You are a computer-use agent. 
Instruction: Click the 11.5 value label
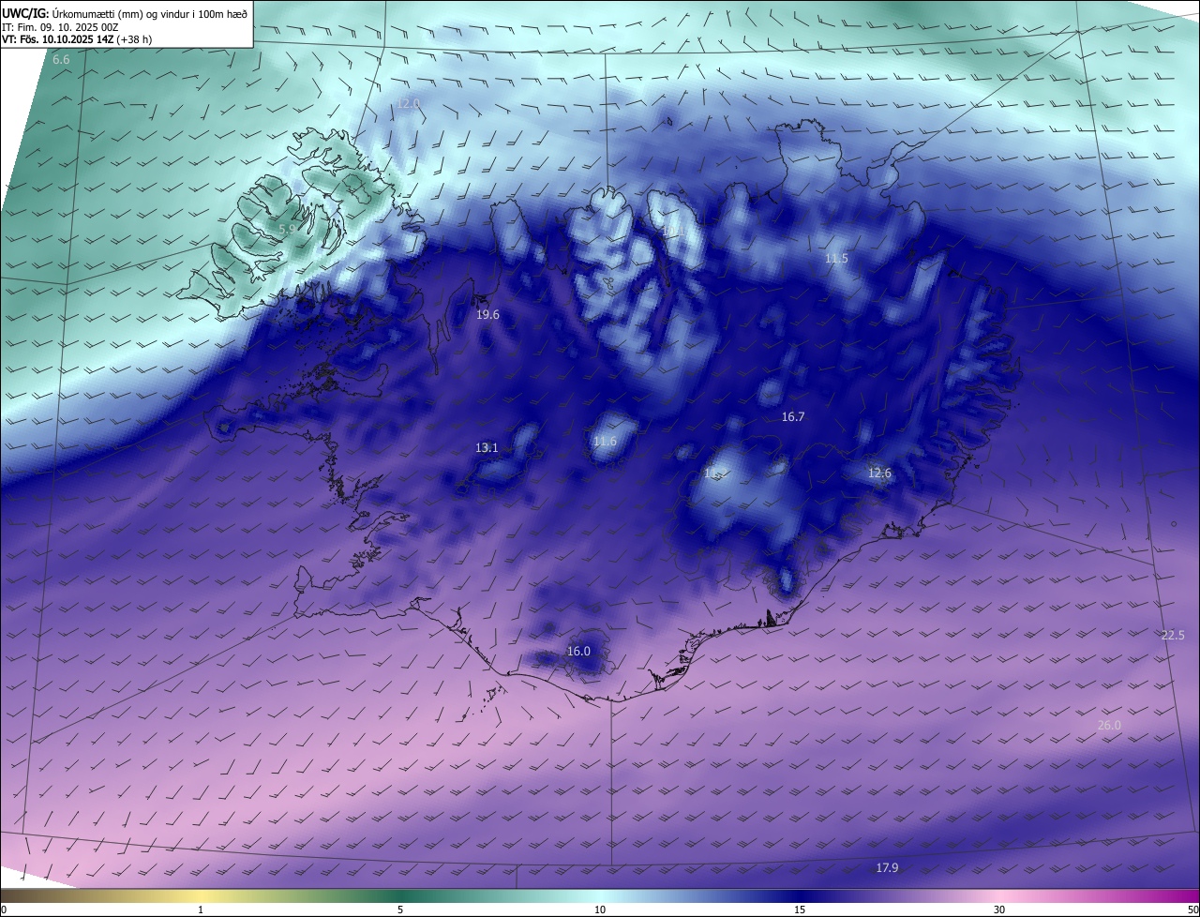pyautogui.click(x=836, y=259)
